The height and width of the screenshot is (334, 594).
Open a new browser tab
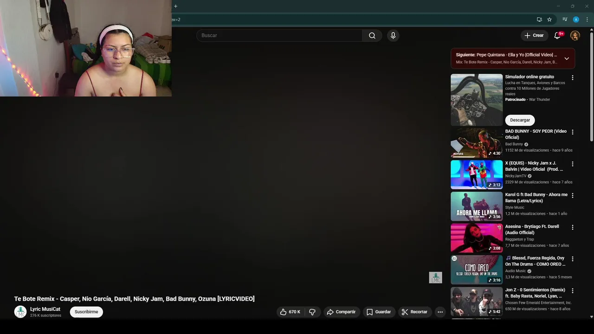point(175,6)
